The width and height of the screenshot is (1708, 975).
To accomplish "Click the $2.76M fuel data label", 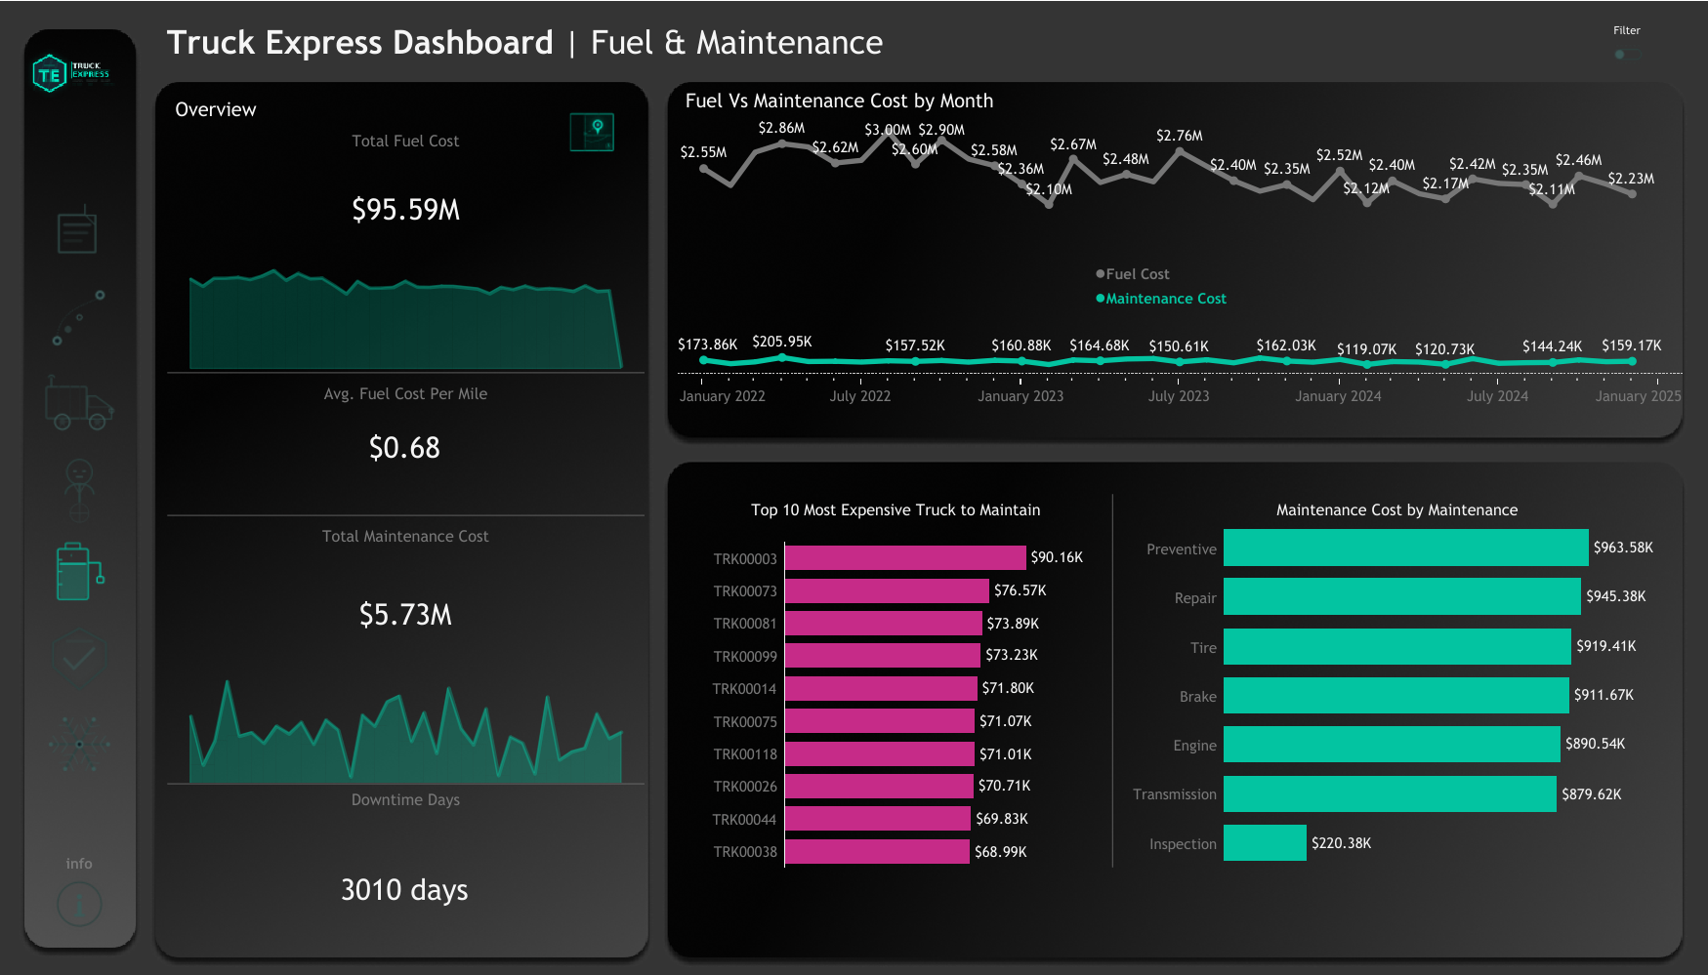I will point(1180,135).
